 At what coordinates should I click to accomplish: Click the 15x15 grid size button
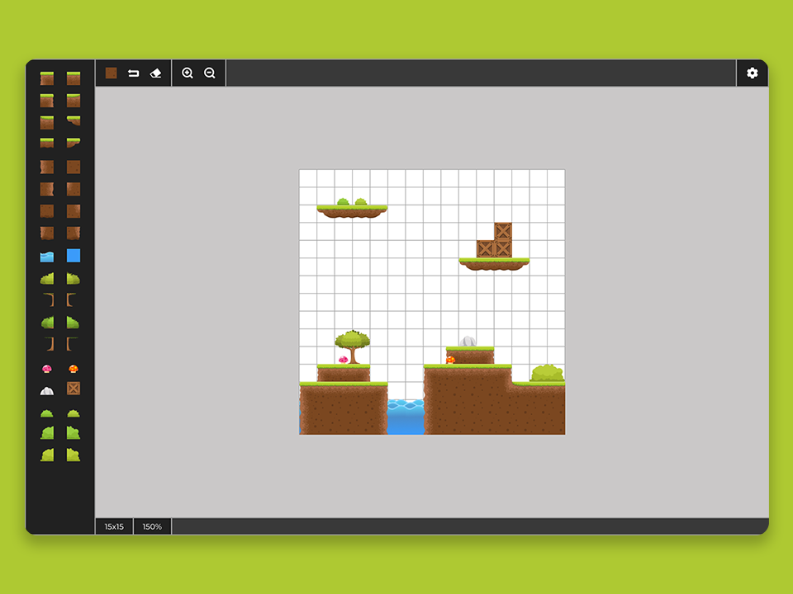(113, 526)
